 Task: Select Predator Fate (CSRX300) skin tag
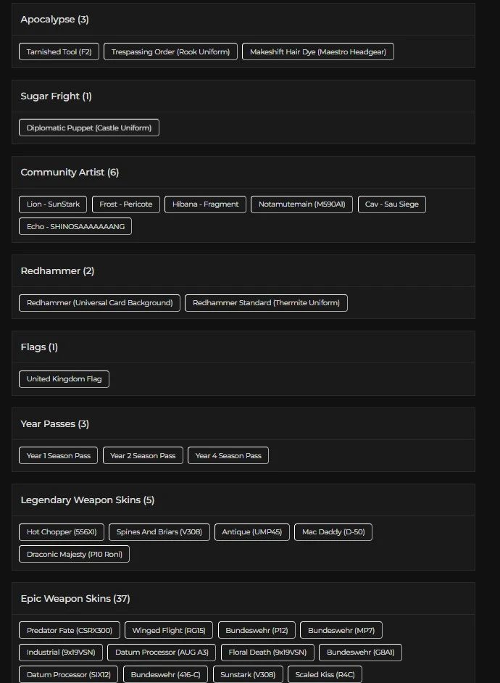point(69,630)
